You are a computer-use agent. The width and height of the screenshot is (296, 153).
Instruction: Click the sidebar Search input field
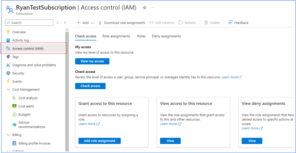tap(29, 23)
